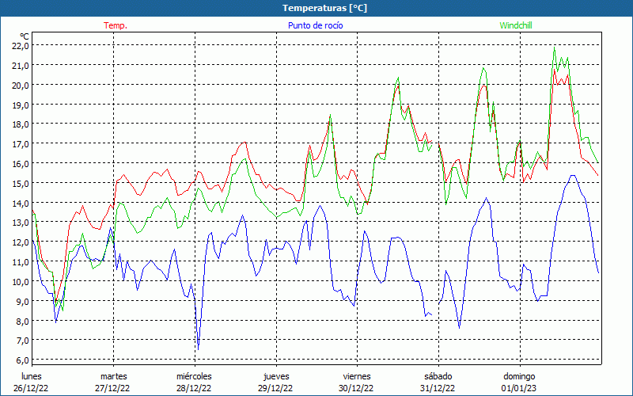This screenshot has width=633, height=396.
Task: Click the 21,0 y-axis value
Action: point(21,66)
